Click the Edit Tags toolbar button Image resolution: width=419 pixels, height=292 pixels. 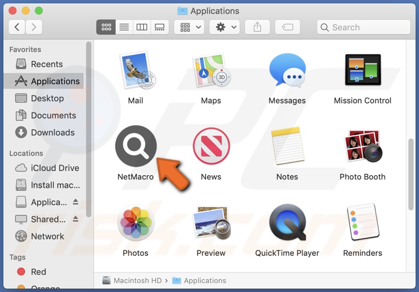(287, 27)
